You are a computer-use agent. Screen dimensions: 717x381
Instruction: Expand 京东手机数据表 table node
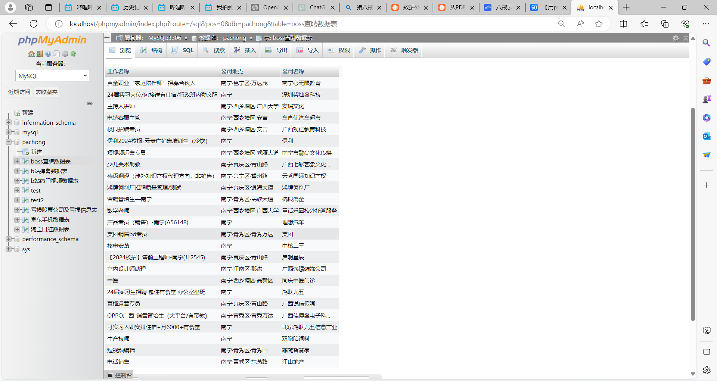pyautogui.click(x=17, y=219)
